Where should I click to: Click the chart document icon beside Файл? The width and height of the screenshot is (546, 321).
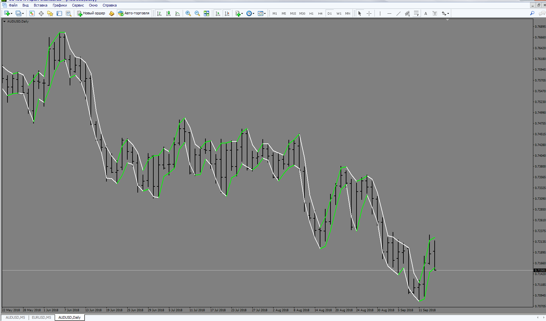(5, 5)
